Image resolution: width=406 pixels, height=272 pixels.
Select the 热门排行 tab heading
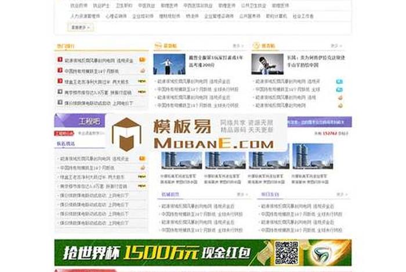point(66,46)
